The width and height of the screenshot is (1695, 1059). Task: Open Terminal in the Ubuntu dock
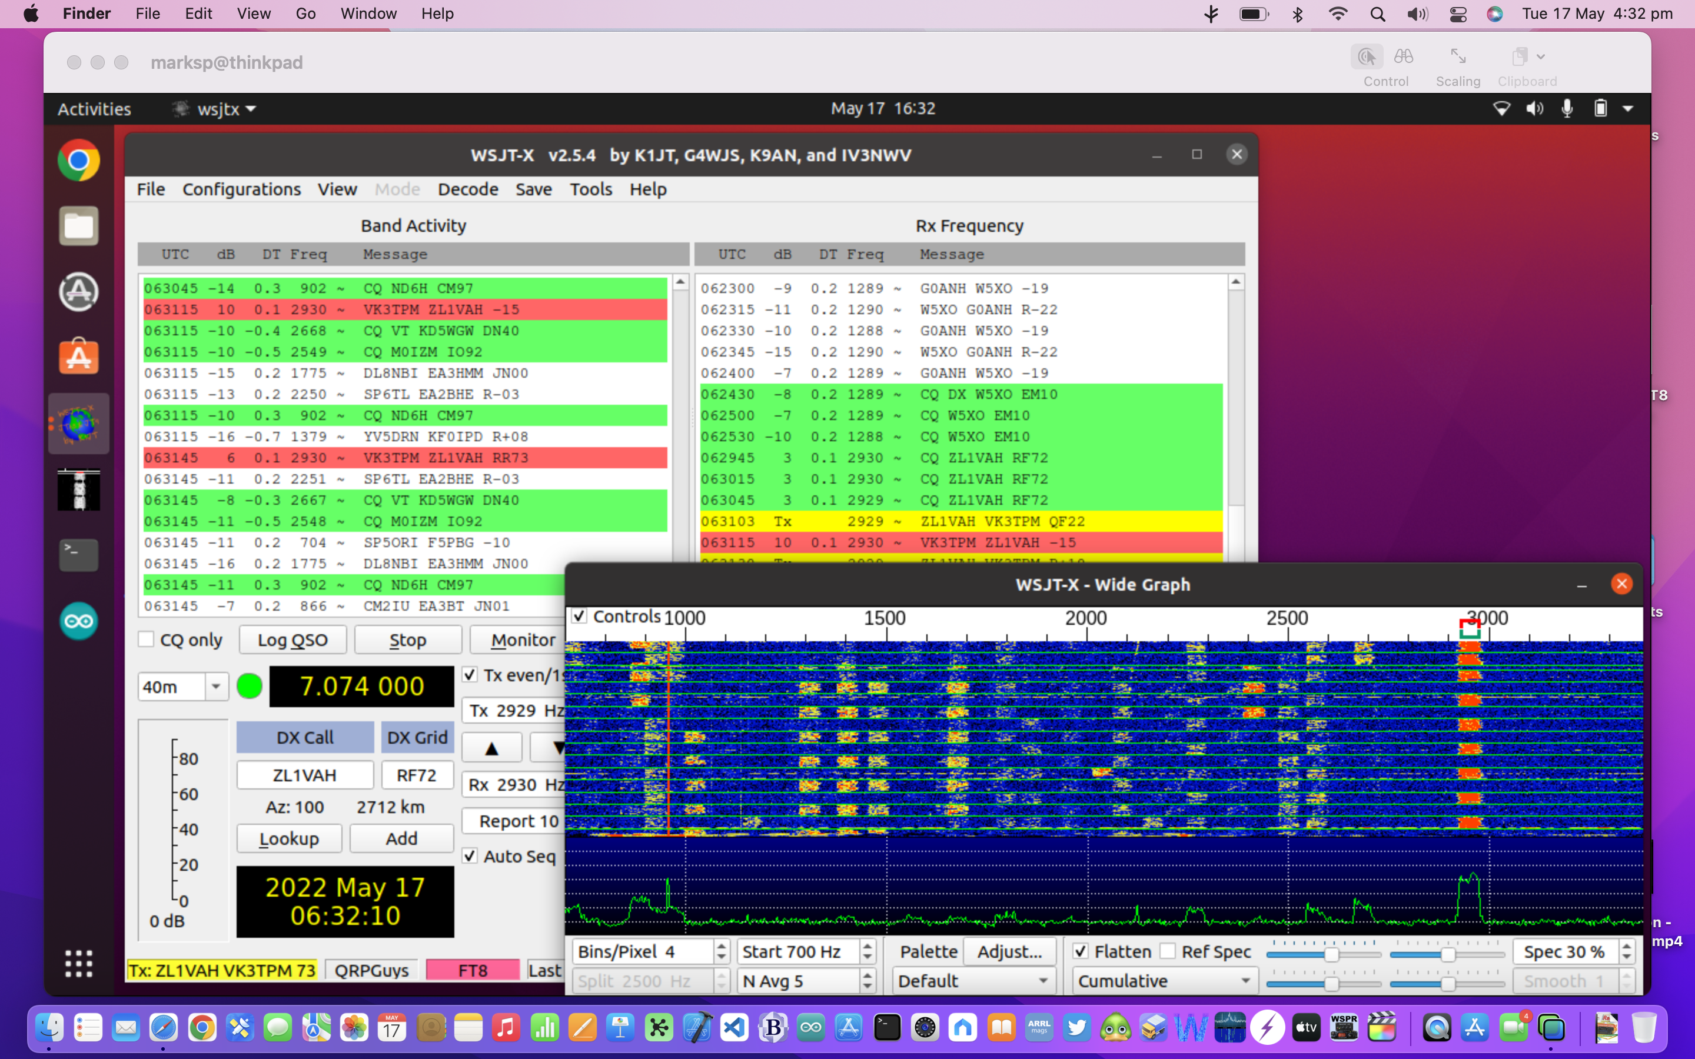click(78, 555)
